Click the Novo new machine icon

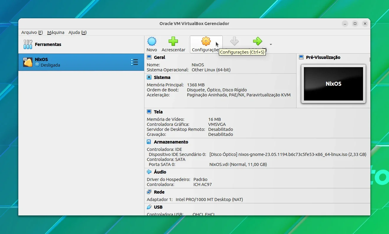[152, 42]
